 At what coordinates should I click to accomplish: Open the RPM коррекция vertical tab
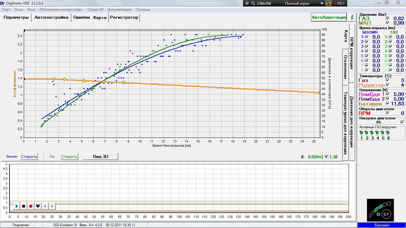352,53
